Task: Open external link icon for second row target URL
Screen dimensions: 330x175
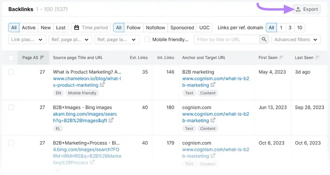Action: coord(213,120)
